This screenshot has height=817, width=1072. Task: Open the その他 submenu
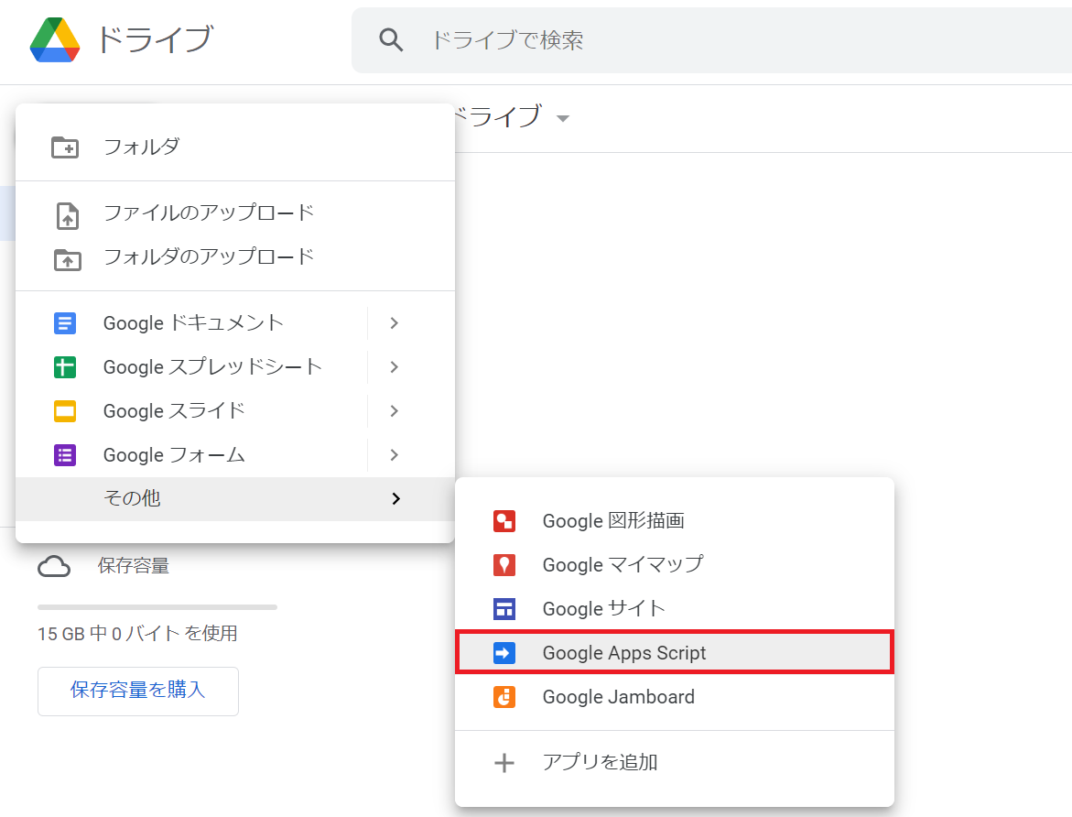[x=235, y=499]
